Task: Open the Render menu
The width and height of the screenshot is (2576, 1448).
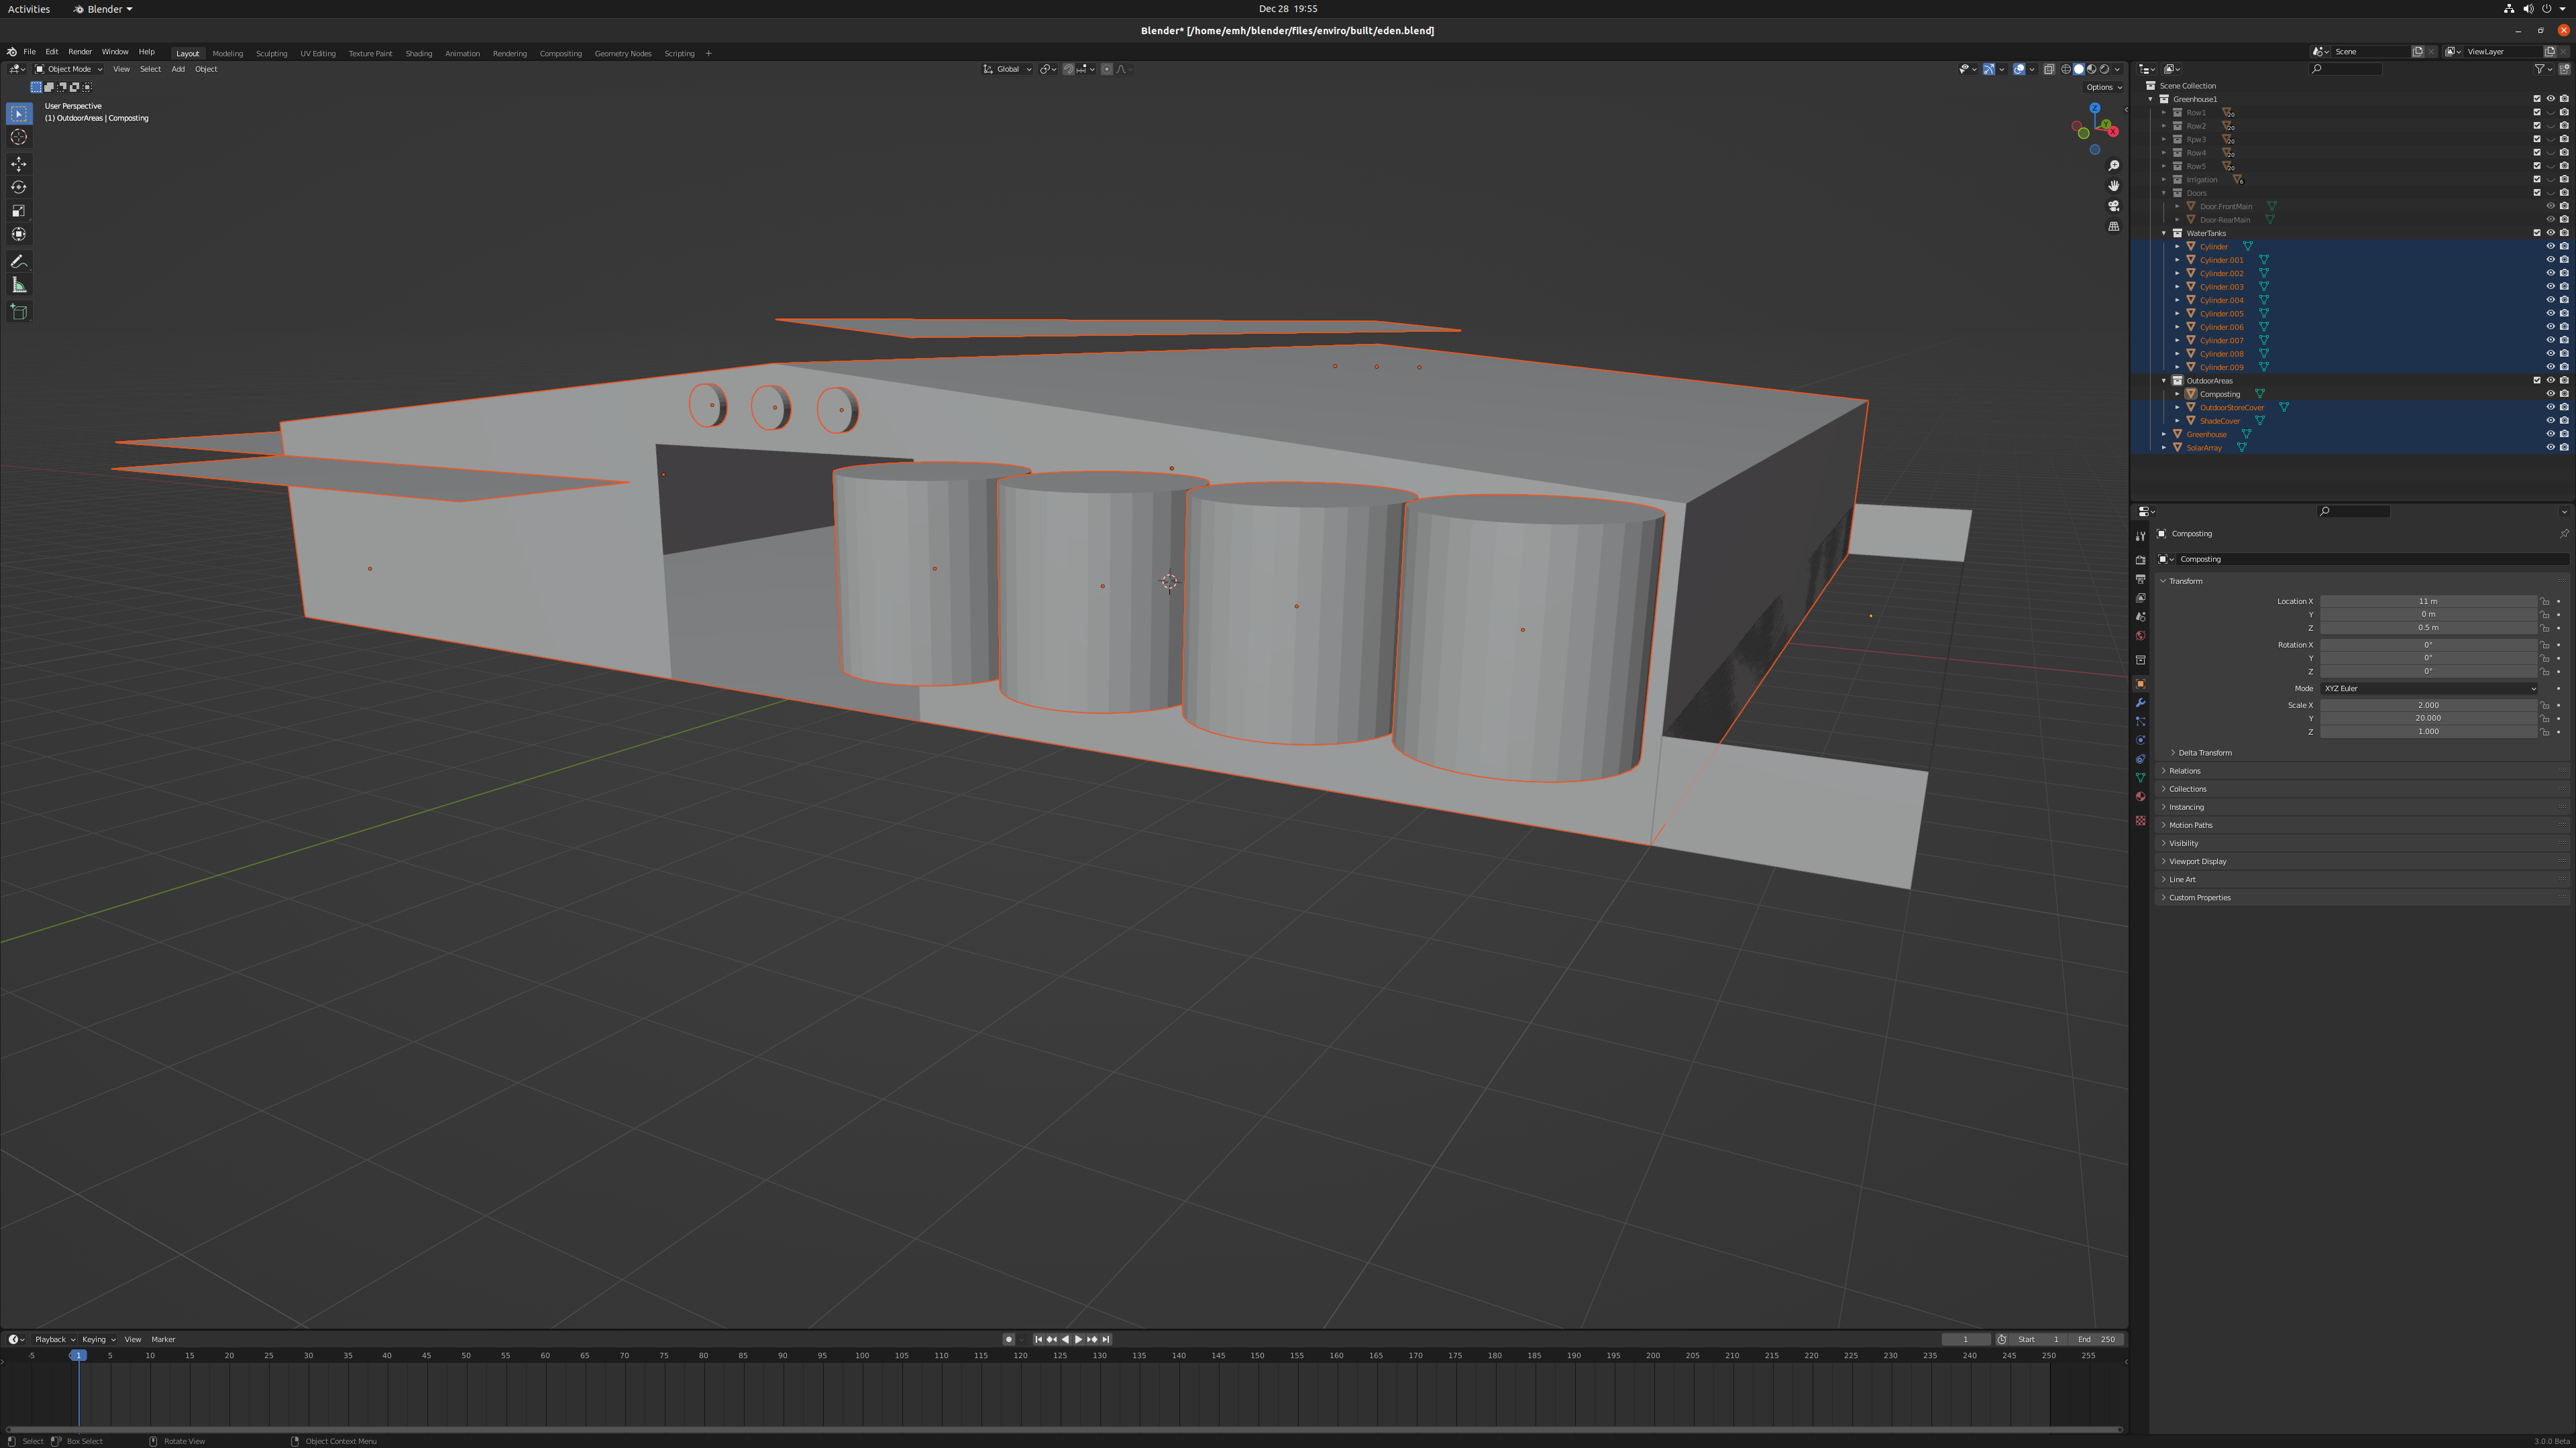Action: pyautogui.click(x=80, y=52)
